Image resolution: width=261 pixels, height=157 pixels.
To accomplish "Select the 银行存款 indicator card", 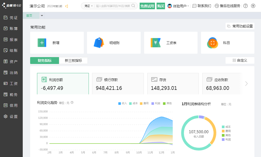I will pos(118,84).
